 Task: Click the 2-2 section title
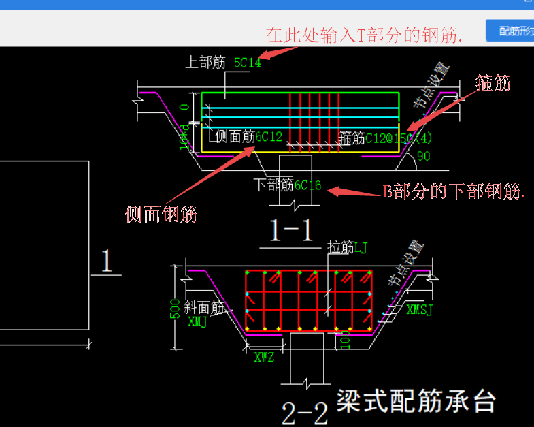coord(305,413)
